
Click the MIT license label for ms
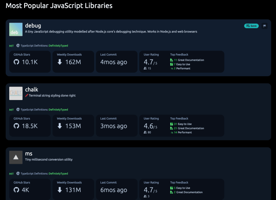click(11, 174)
